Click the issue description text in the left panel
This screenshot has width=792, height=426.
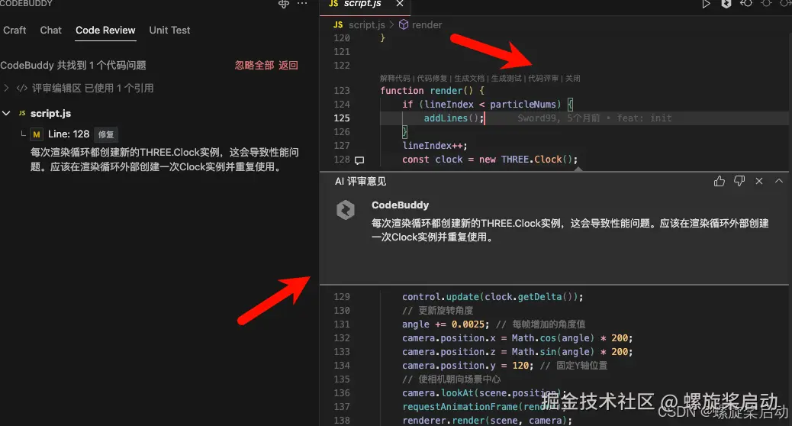tap(164, 160)
